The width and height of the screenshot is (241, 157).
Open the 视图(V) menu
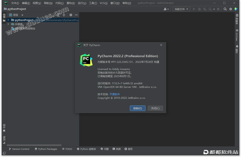(37, 3)
